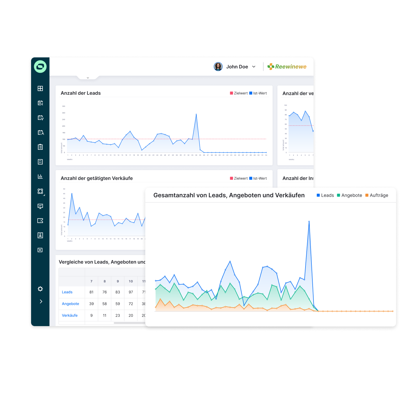This screenshot has height=411, width=411.
Task: Toggle Zielwert series in Anzahl der Leads
Action: [239, 93]
